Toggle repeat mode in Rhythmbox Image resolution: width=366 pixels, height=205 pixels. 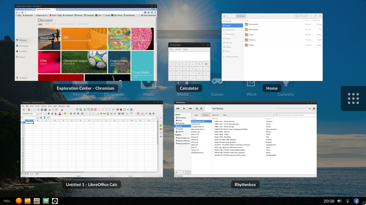pyautogui.click(x=197, y=108)
